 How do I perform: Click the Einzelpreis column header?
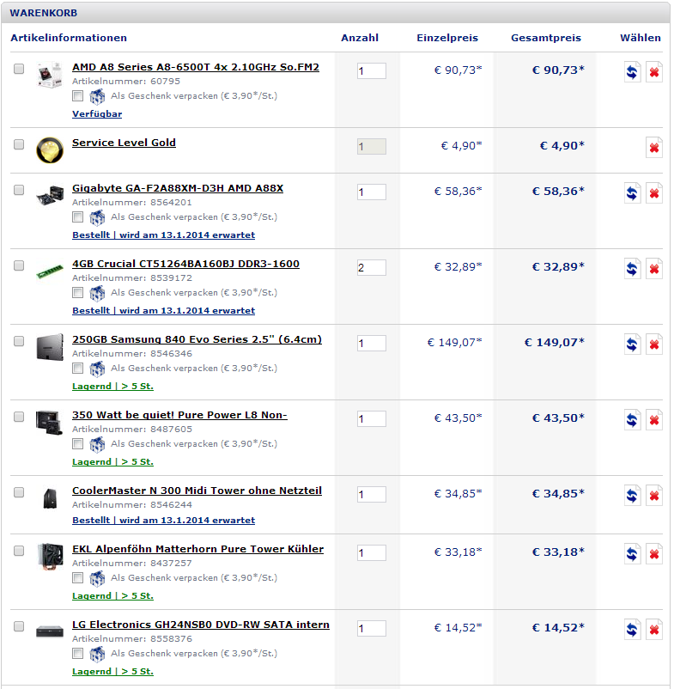click(447, 38)
